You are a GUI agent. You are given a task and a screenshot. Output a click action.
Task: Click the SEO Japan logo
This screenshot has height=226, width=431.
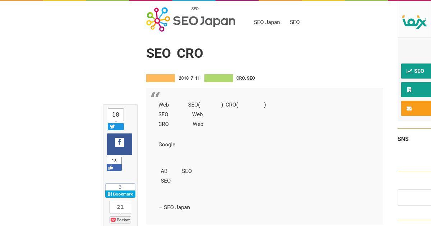[191, 20]
